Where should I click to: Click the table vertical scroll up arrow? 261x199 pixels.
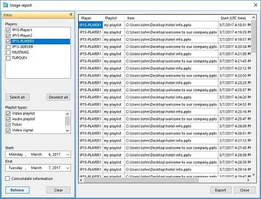(253, 17)
